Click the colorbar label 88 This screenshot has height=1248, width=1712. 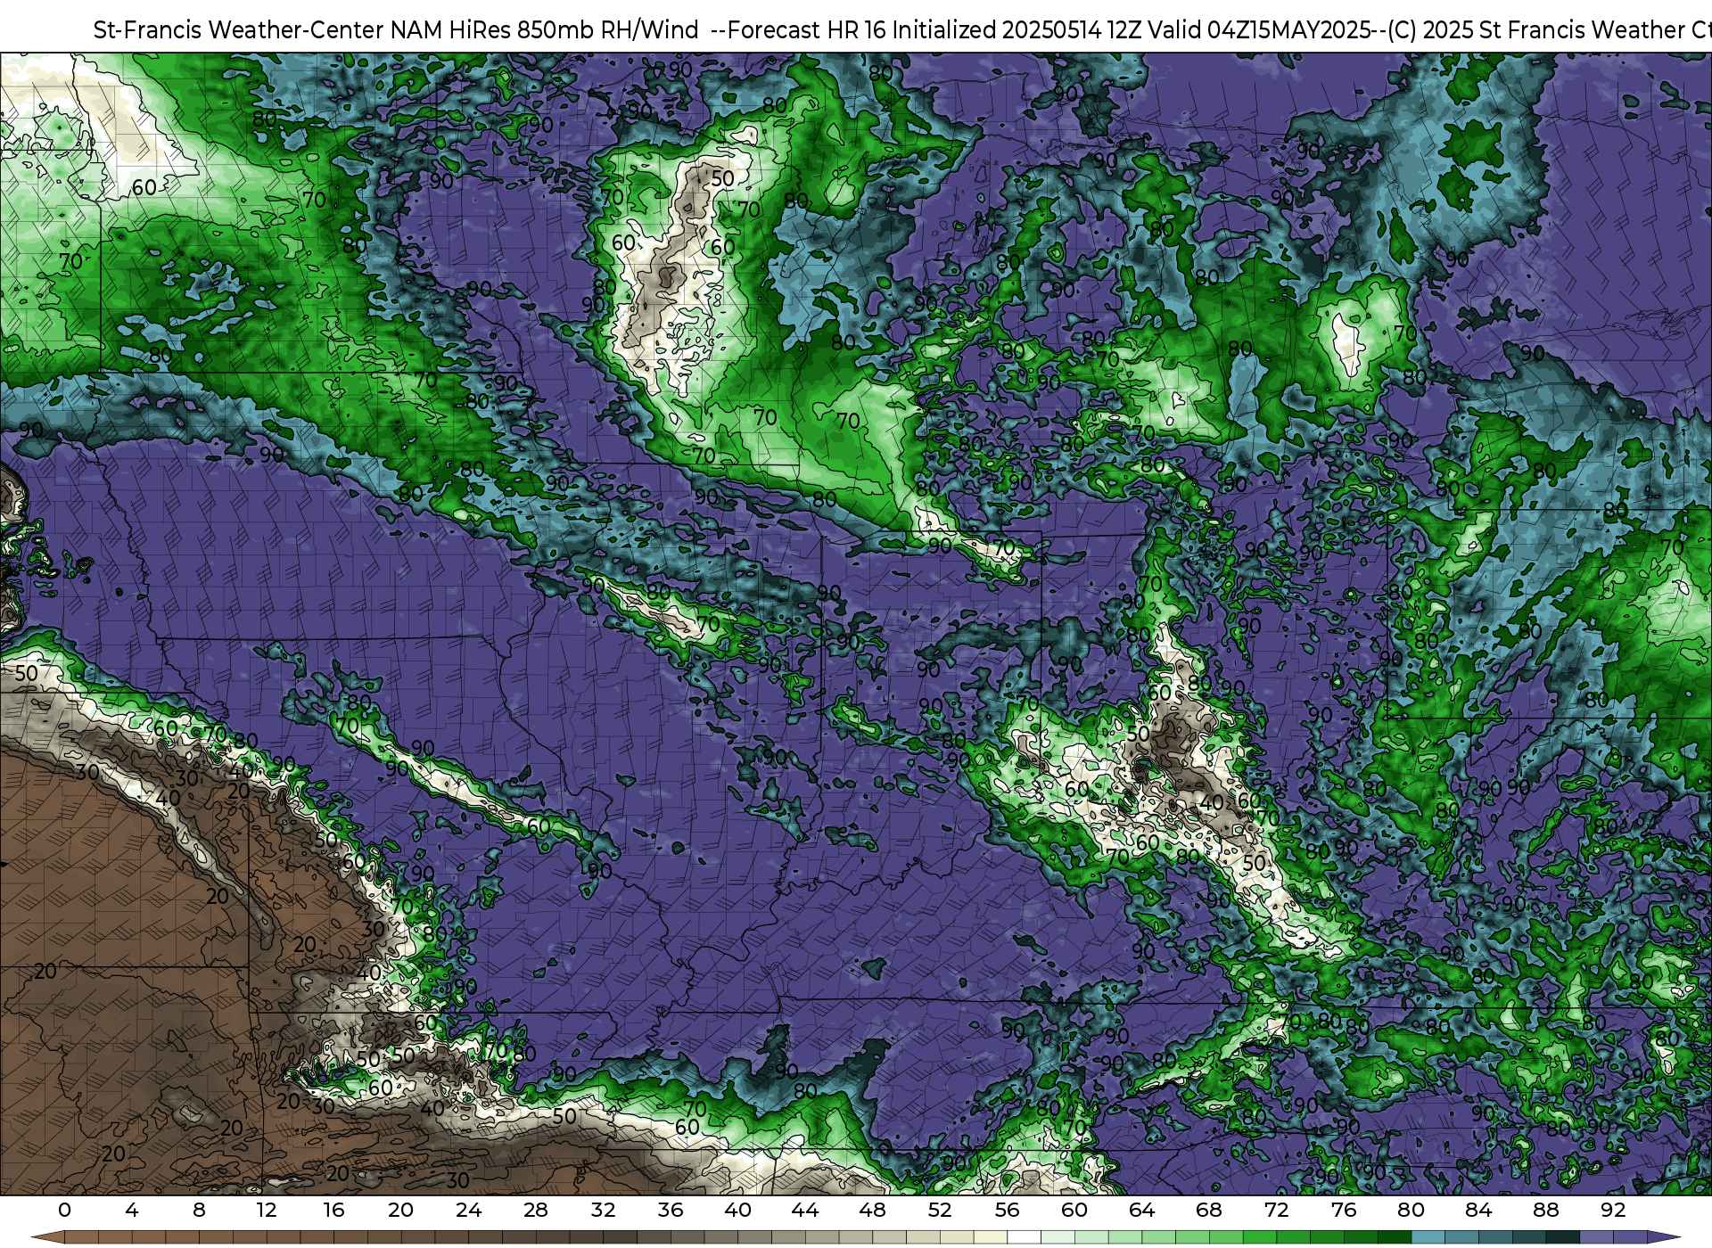click(x=1545, y=1210)
